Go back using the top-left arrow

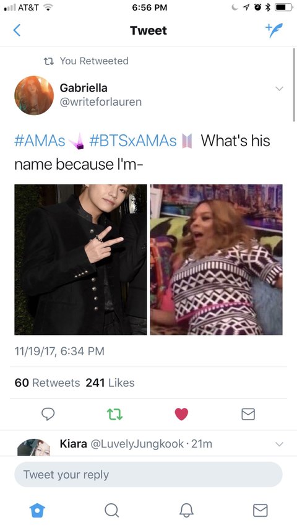click(x=17, y=30)
